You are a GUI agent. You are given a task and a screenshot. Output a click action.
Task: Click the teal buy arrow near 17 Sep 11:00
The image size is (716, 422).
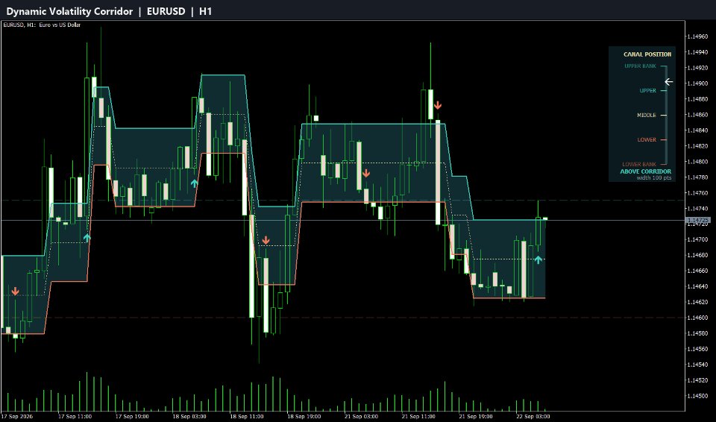pos(87,238)
